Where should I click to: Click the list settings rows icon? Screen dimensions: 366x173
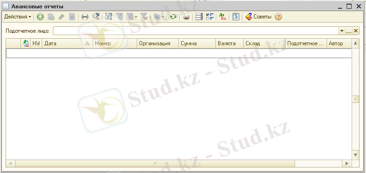[x=199, y=17]
